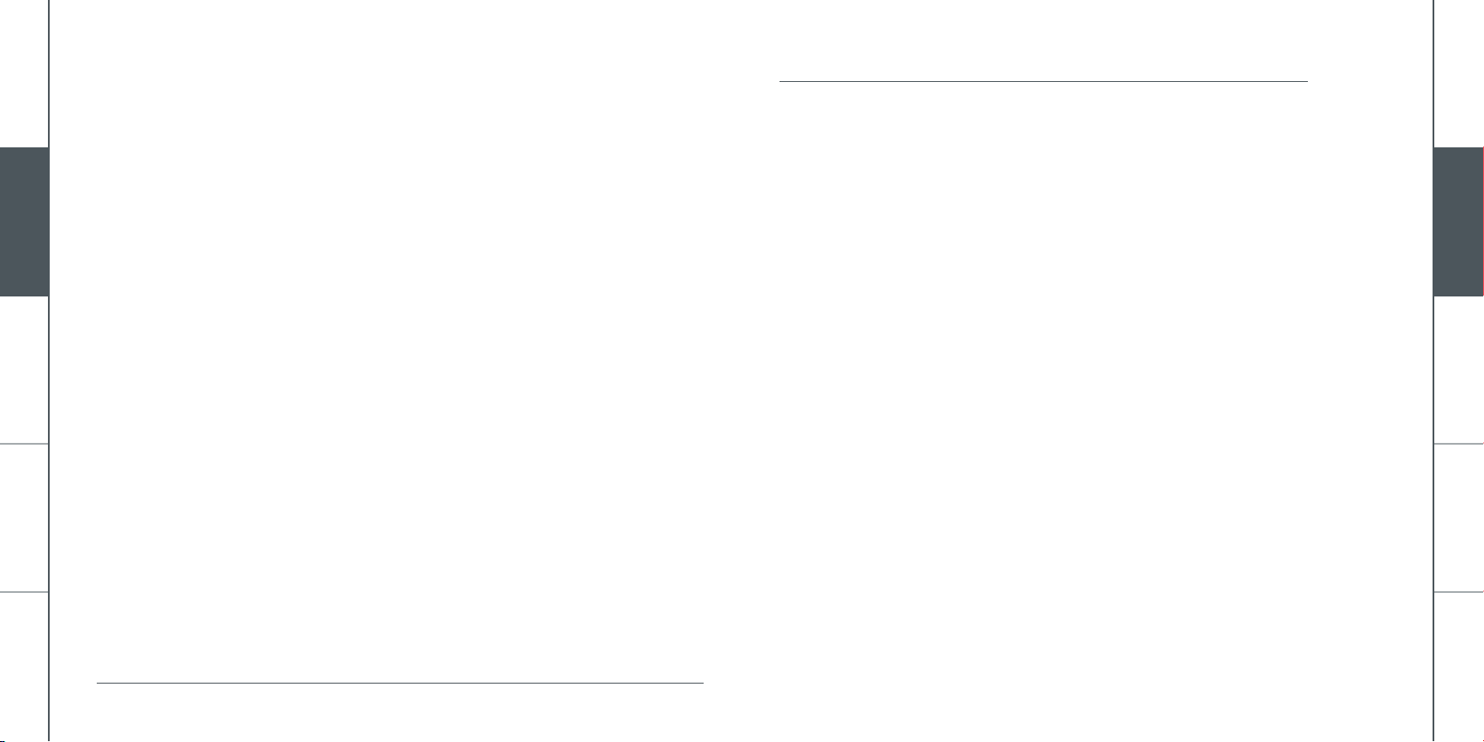Pick second-from-bottom tab on right edge
1484x742 pixels.
(x=1459, y=519)
